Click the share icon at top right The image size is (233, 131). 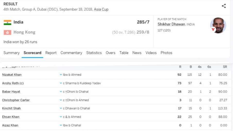(x=223, y=6)
